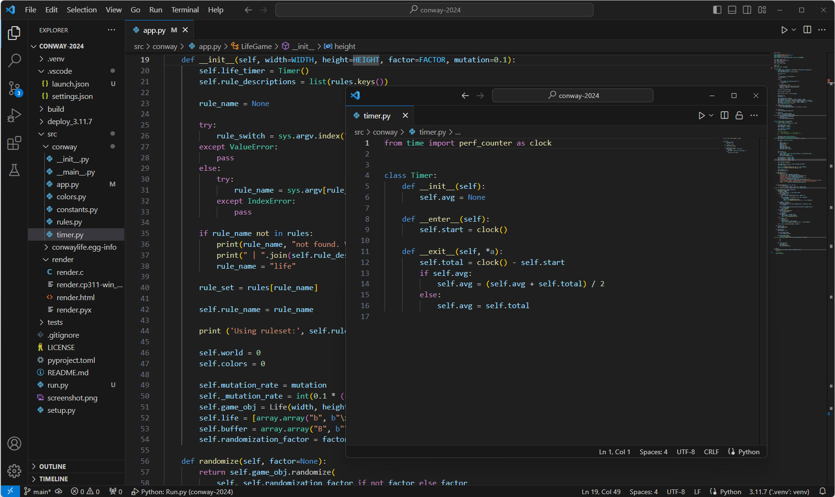Click the conway-2024 command center search box
This screenshot has width=835, height=497.
[434, 10]
